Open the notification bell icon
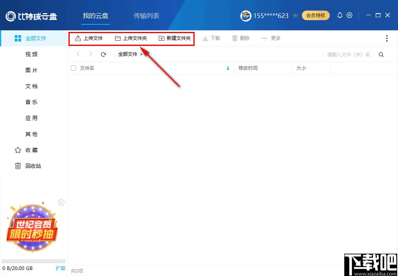 click(339, 16)
